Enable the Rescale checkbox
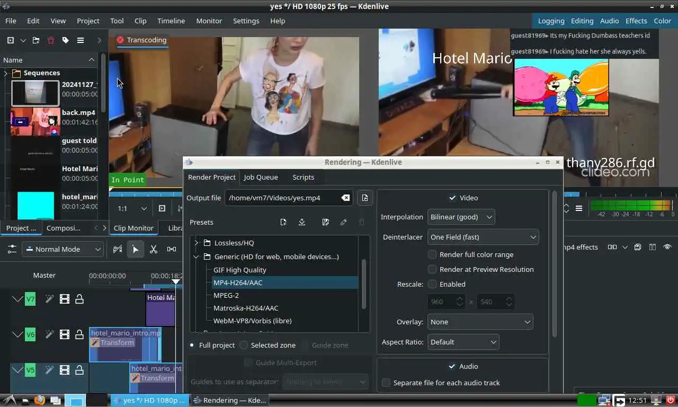 click(432, 284)
